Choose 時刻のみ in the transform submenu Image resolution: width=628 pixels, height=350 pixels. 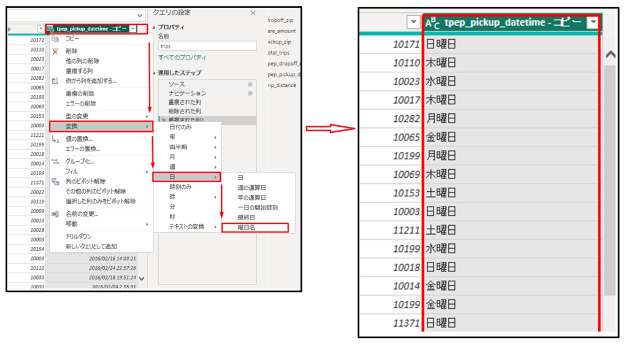tap(180, 187)
